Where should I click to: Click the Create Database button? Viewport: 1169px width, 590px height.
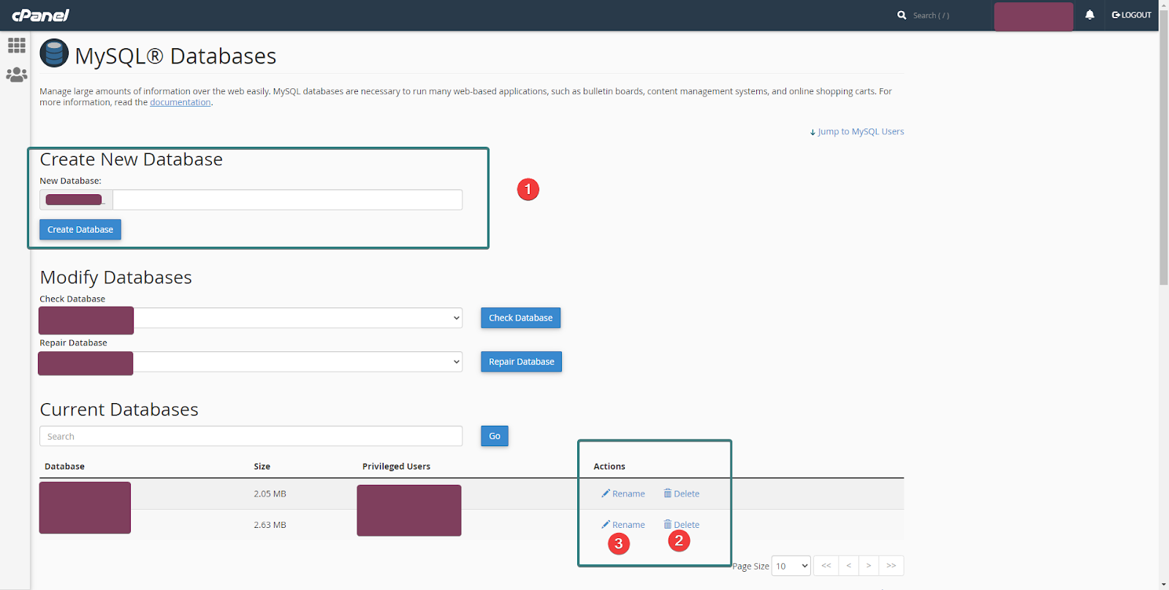point(80,229)
